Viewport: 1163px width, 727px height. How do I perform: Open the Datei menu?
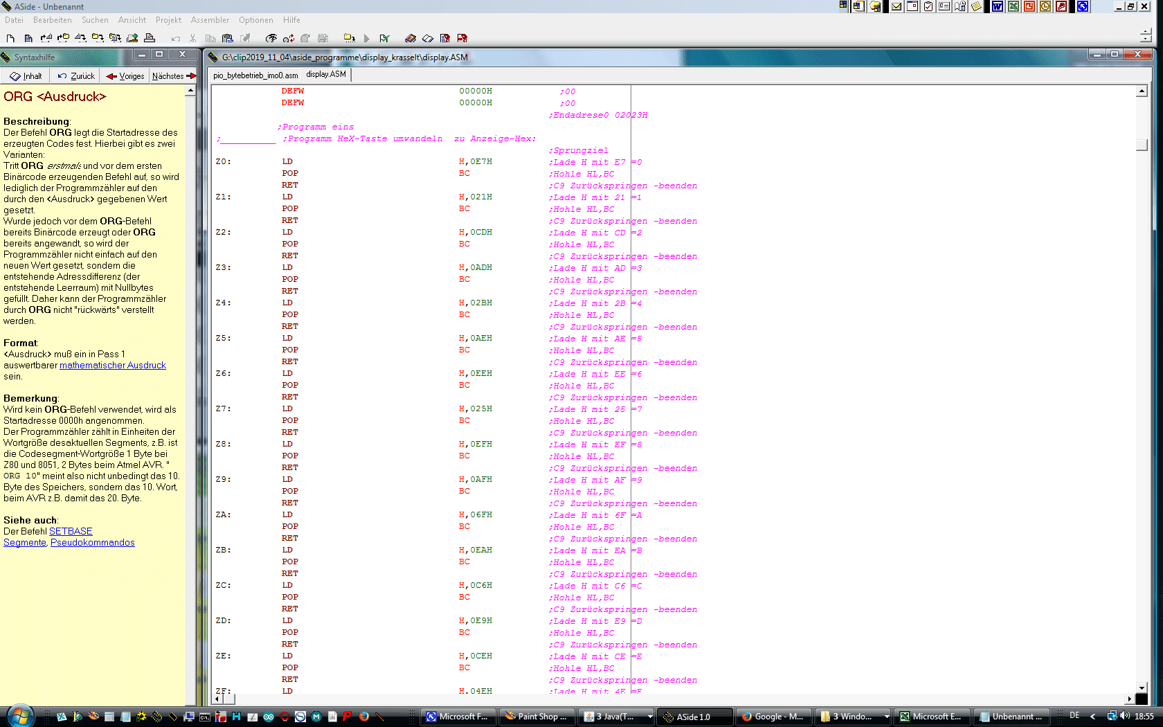(x=14, y=20)
